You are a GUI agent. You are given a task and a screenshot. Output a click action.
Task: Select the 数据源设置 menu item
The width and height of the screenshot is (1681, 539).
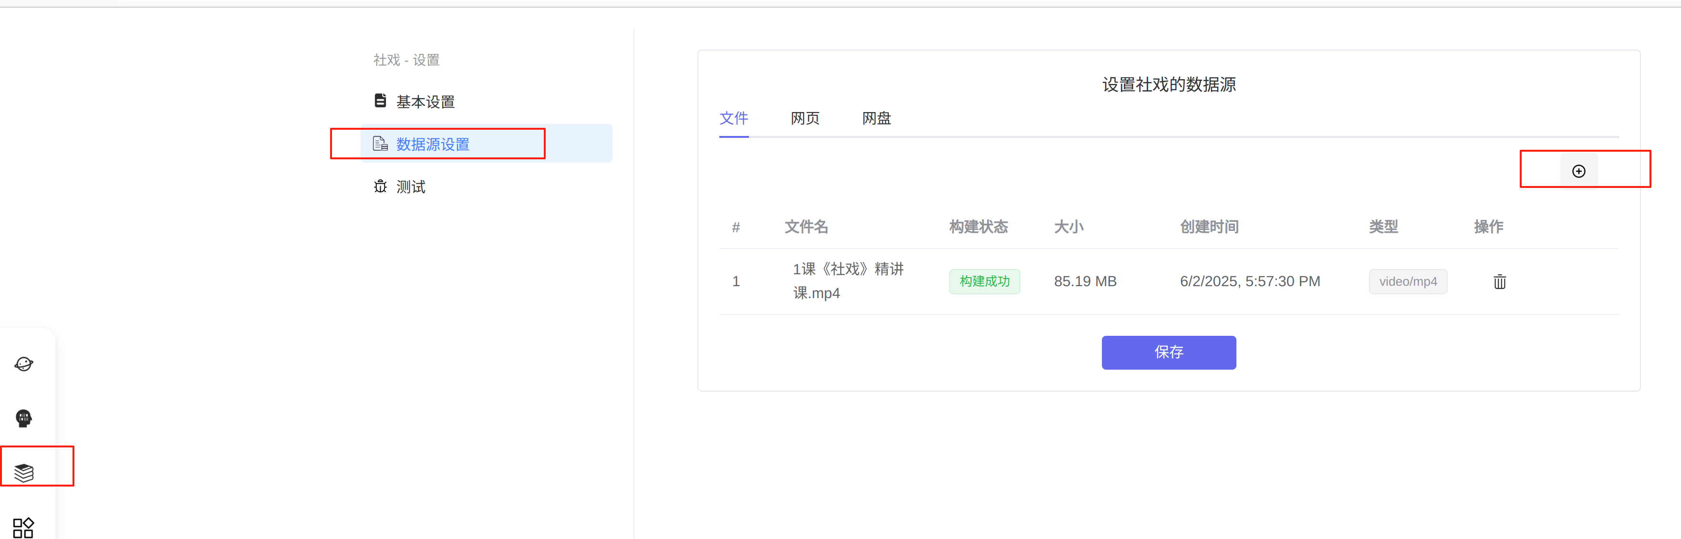432,144
